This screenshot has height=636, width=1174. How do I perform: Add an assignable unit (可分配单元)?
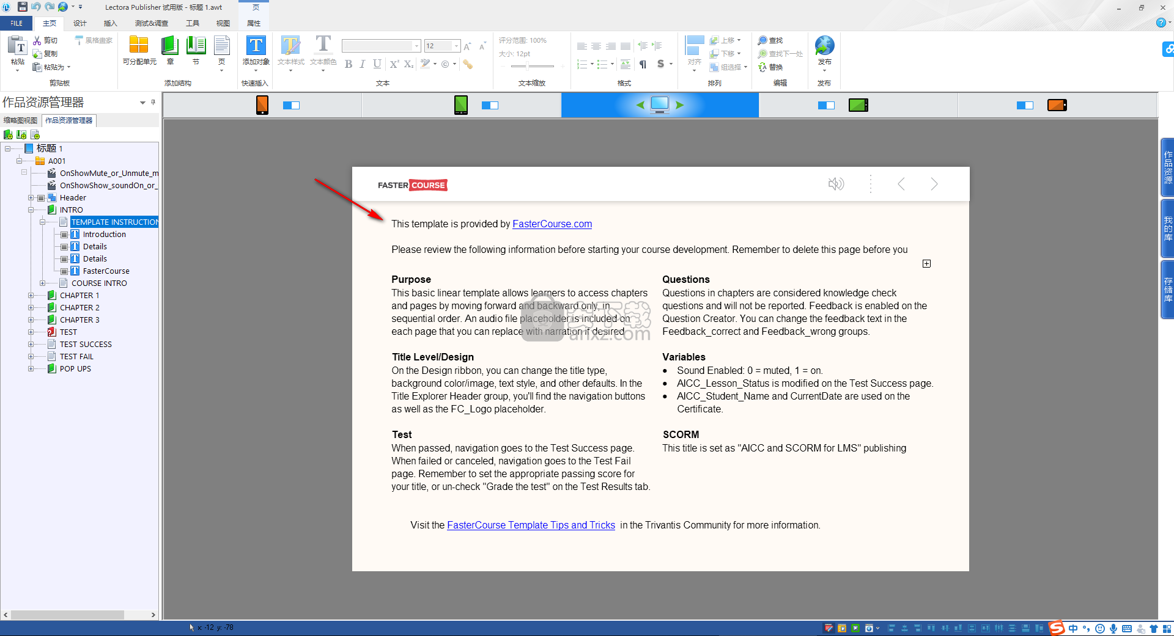(x=139, y=46)
